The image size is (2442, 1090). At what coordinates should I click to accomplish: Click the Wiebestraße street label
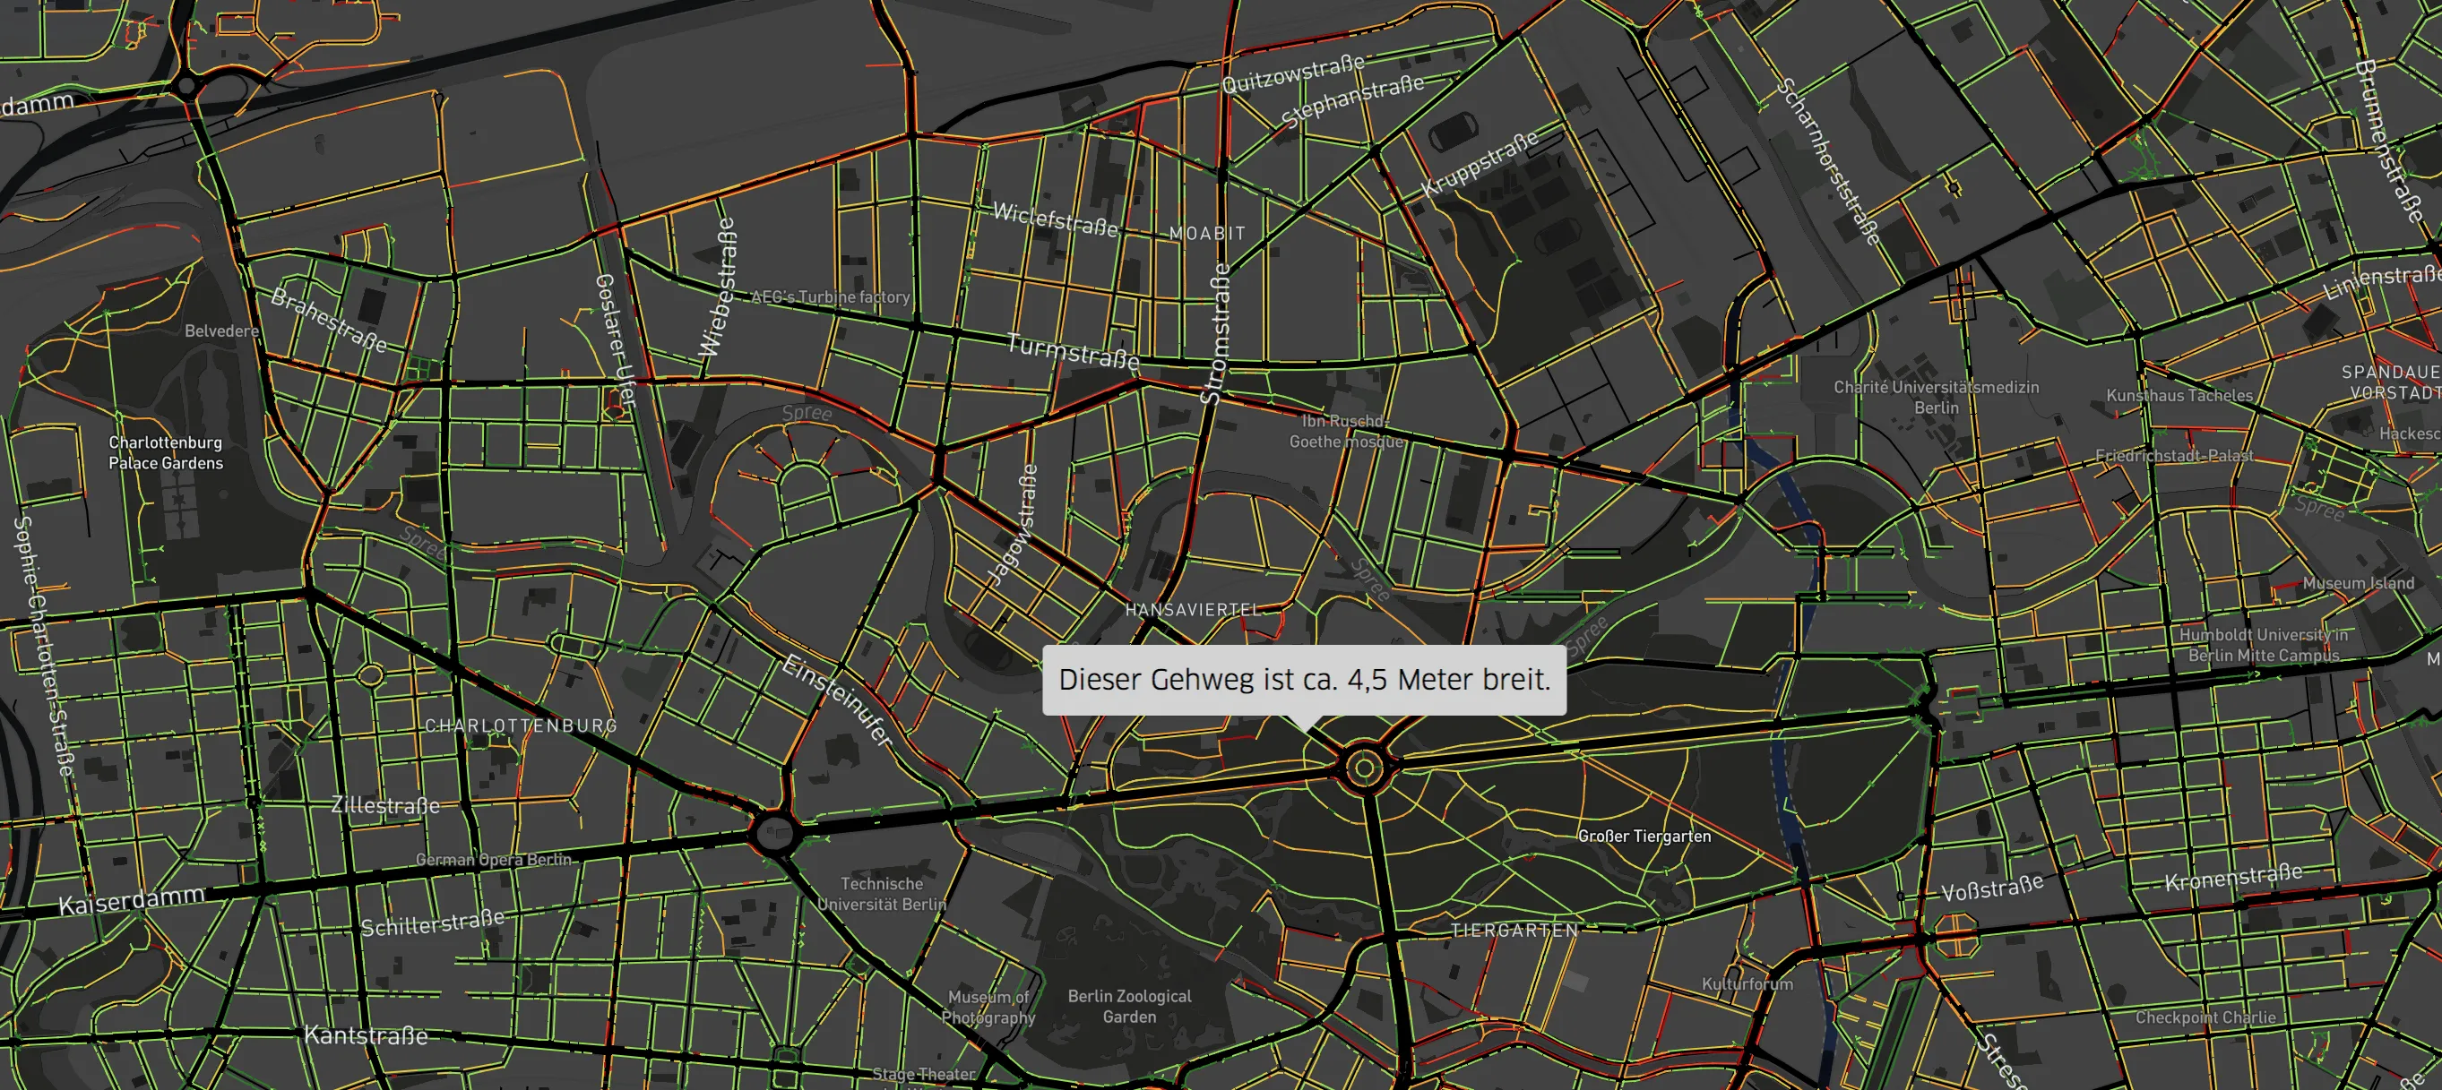click(x=718, y=288)
